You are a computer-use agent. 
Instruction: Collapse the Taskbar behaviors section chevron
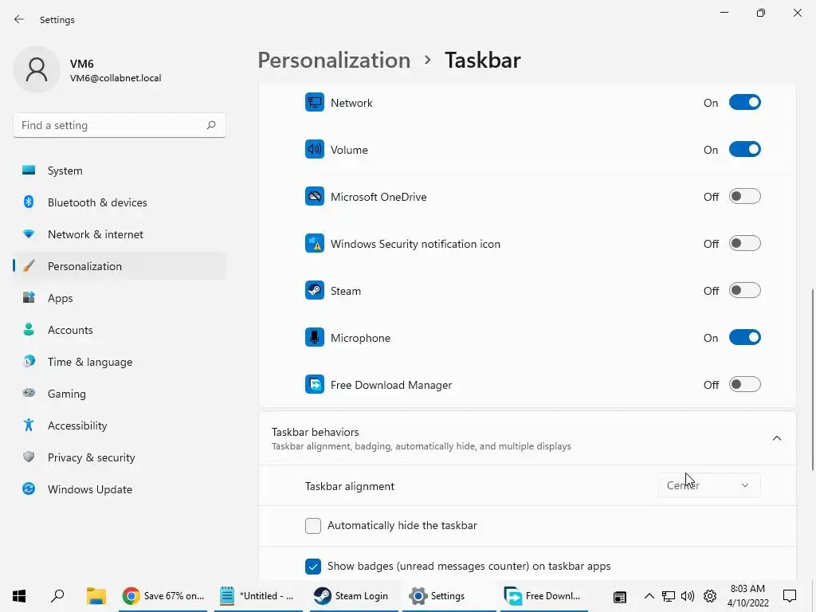(x=776, y=438)
